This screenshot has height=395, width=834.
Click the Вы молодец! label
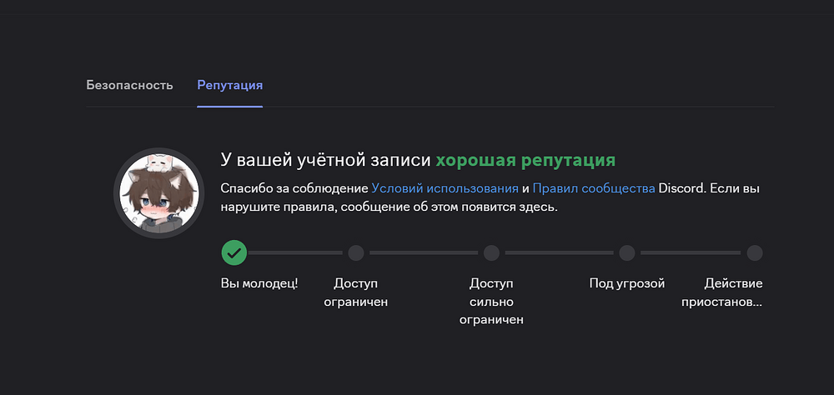[259, 283]
